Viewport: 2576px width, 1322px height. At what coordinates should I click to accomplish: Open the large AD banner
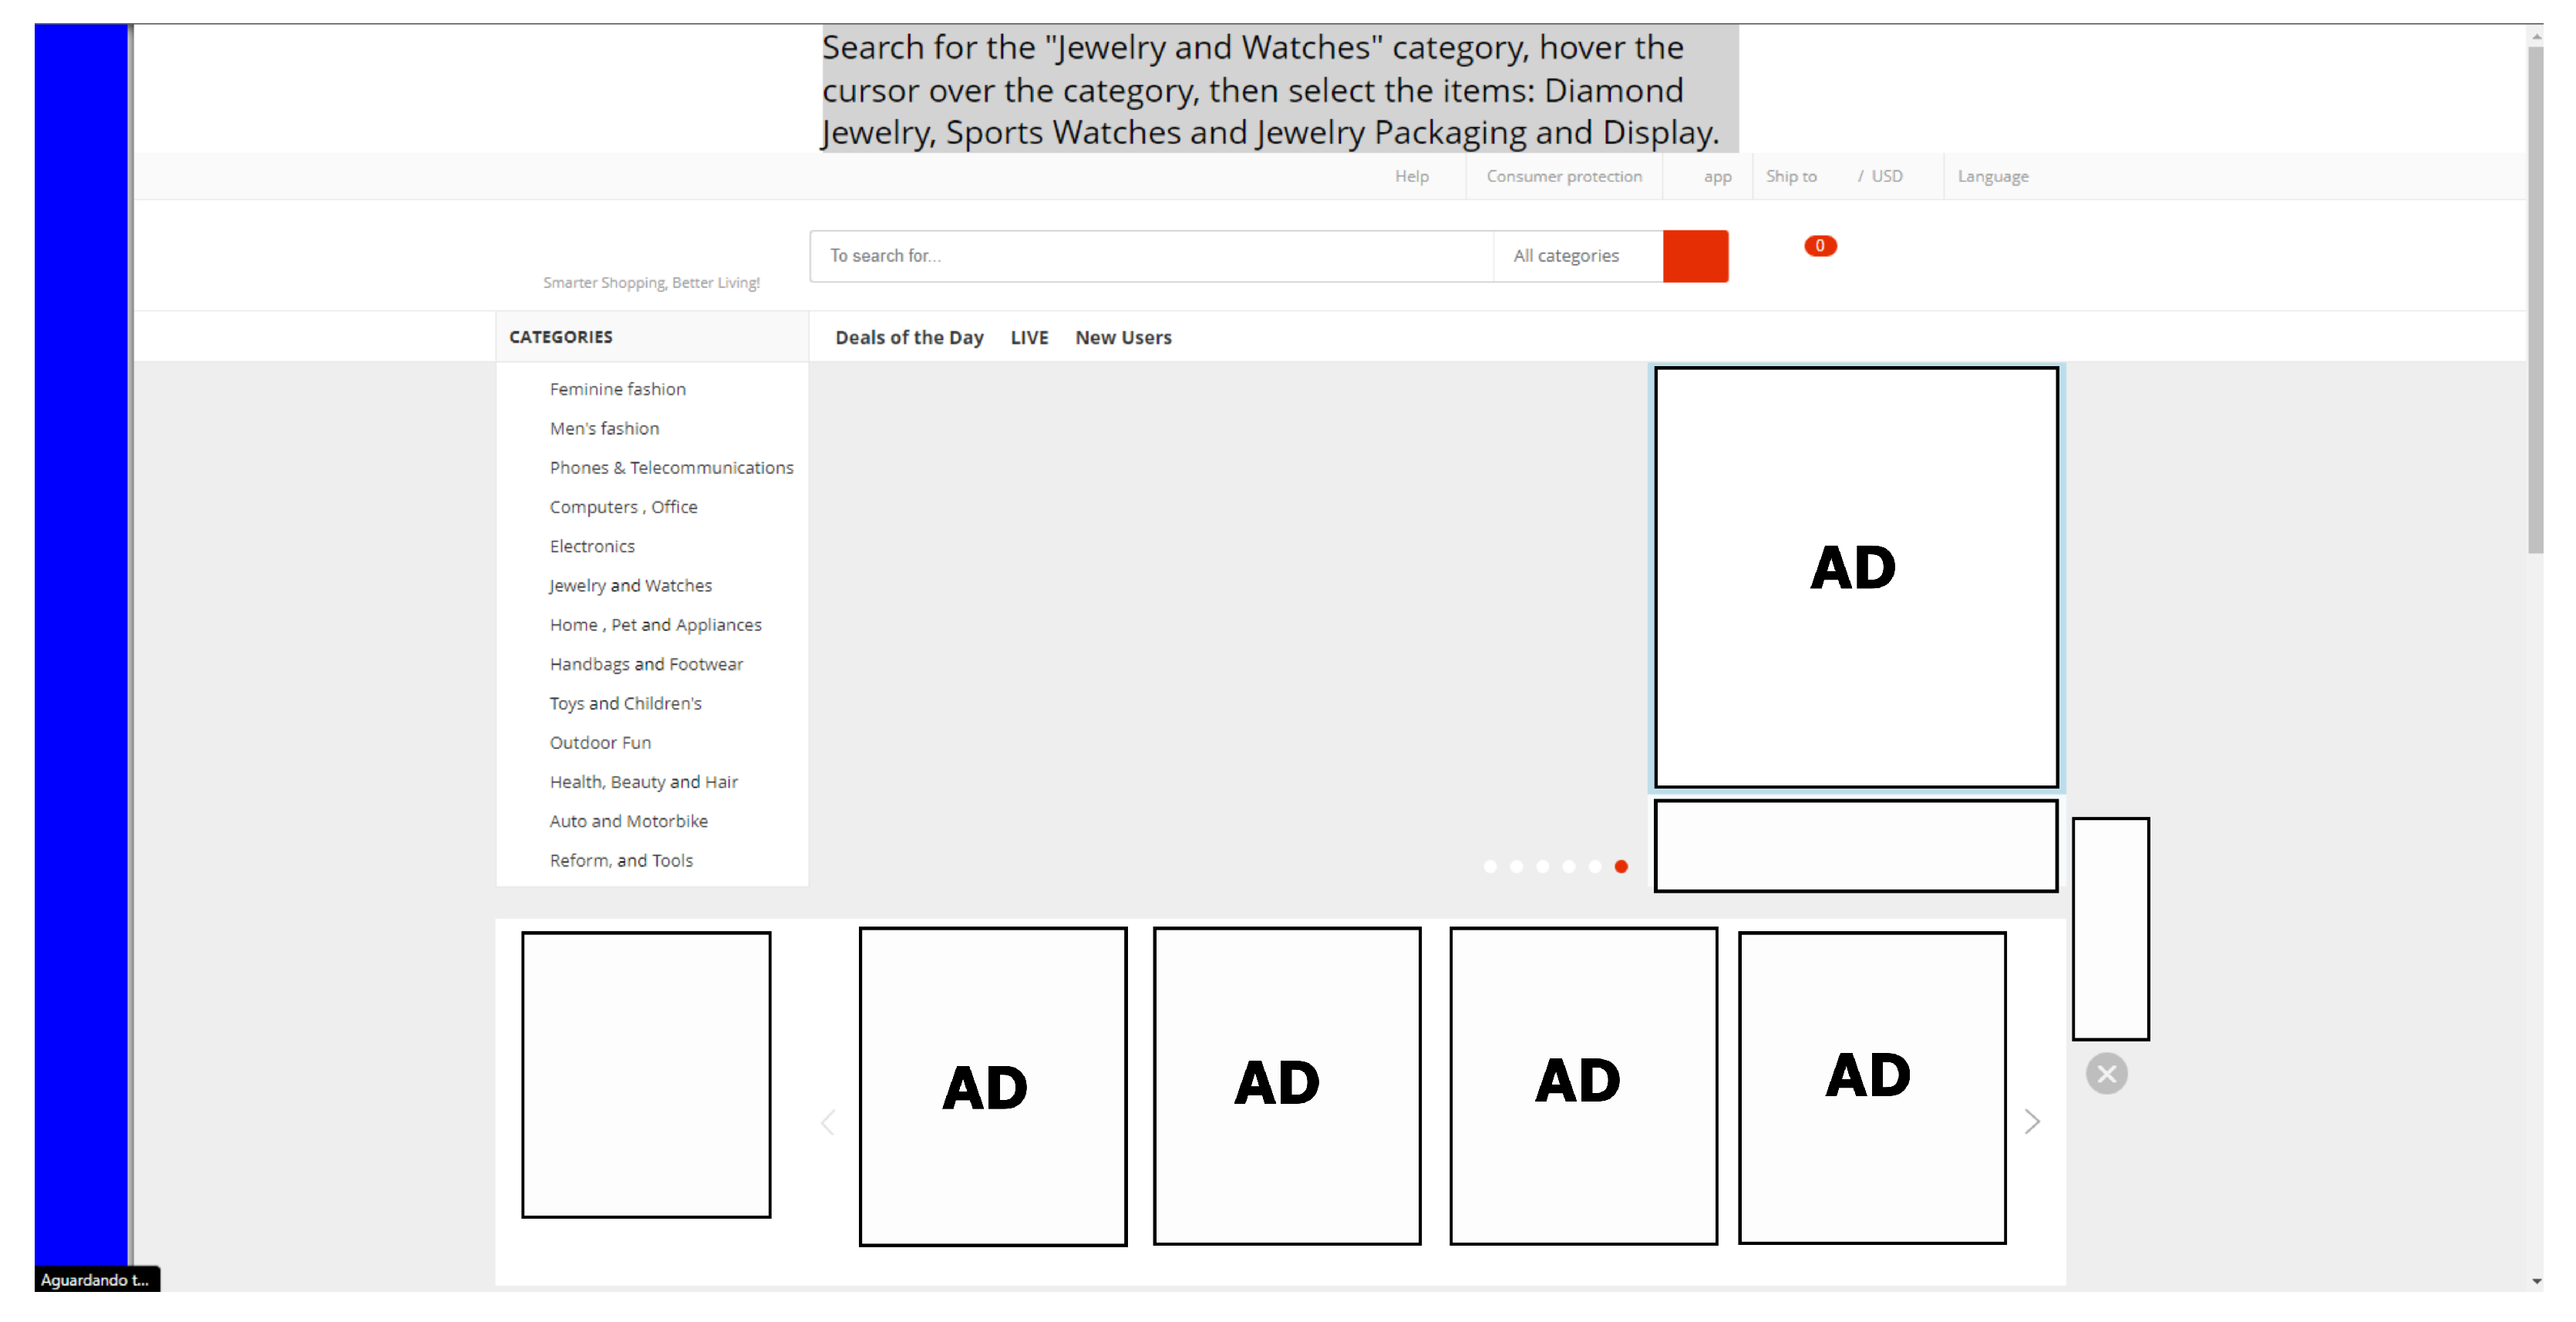pyautogui.click(x=1855, y=577)
